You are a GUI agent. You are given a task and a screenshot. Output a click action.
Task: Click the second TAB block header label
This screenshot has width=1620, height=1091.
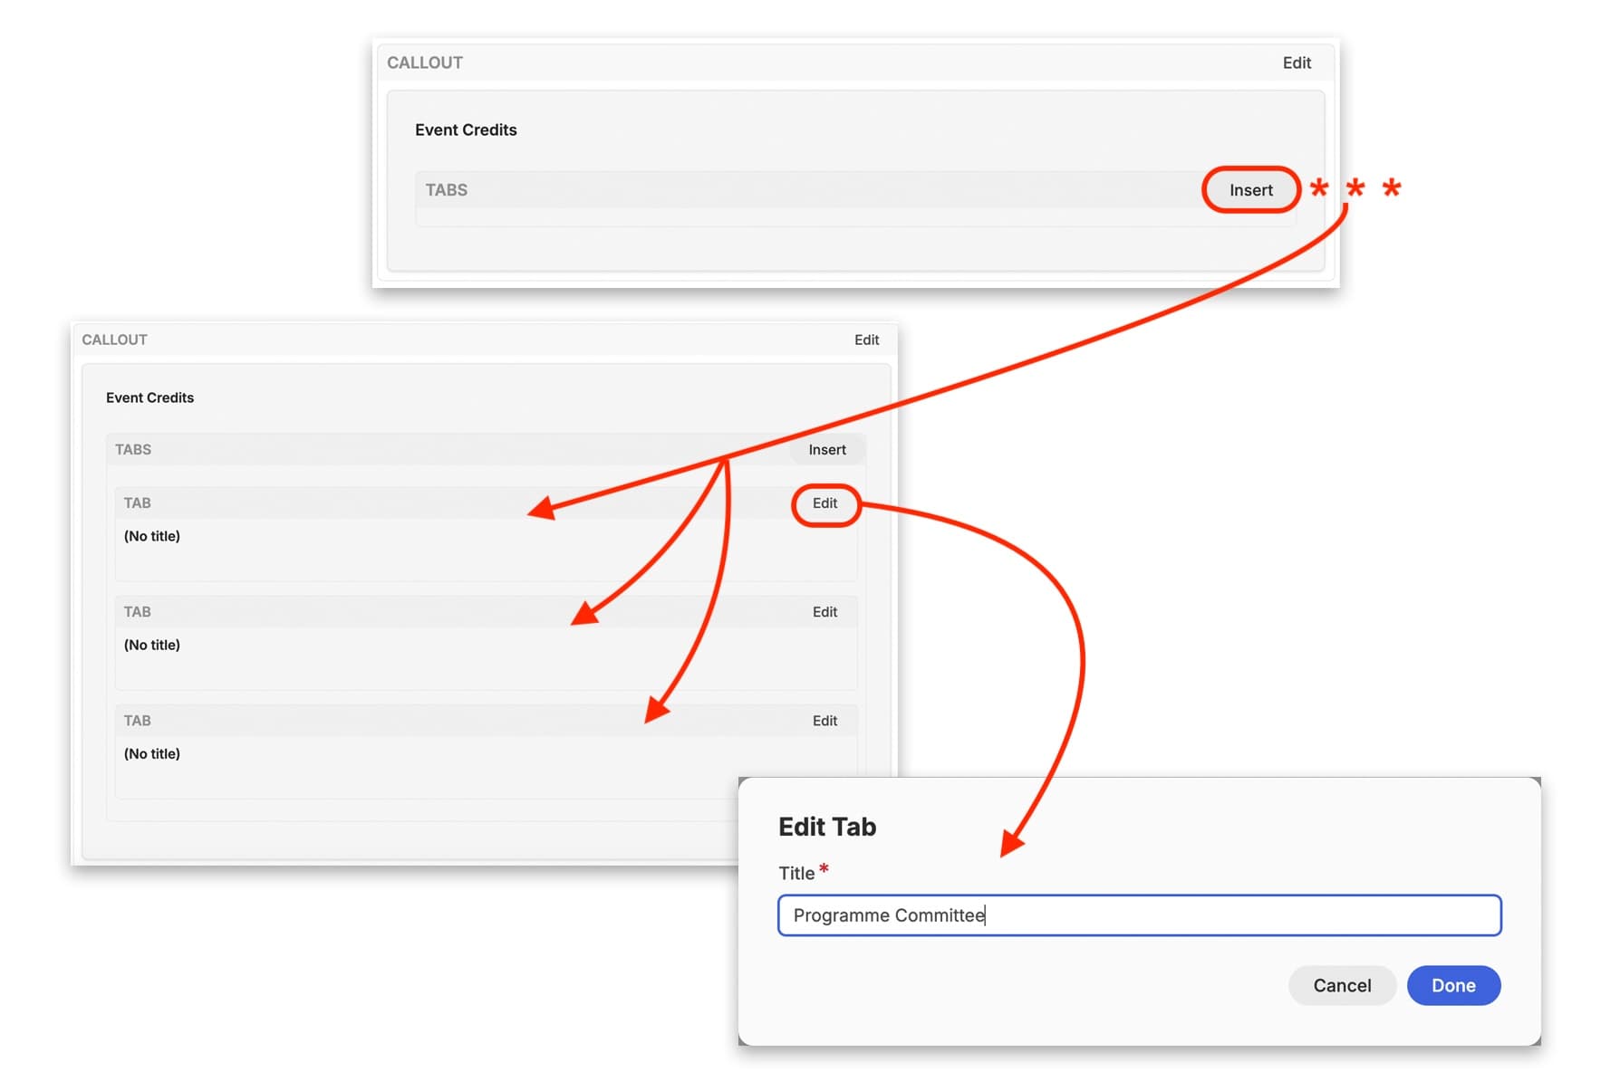click(138, 612)
